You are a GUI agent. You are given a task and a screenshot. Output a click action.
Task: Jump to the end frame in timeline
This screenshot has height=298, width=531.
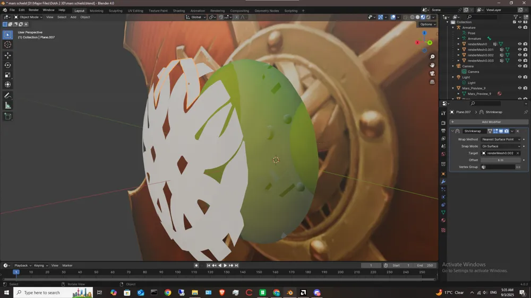click(237, 266)
